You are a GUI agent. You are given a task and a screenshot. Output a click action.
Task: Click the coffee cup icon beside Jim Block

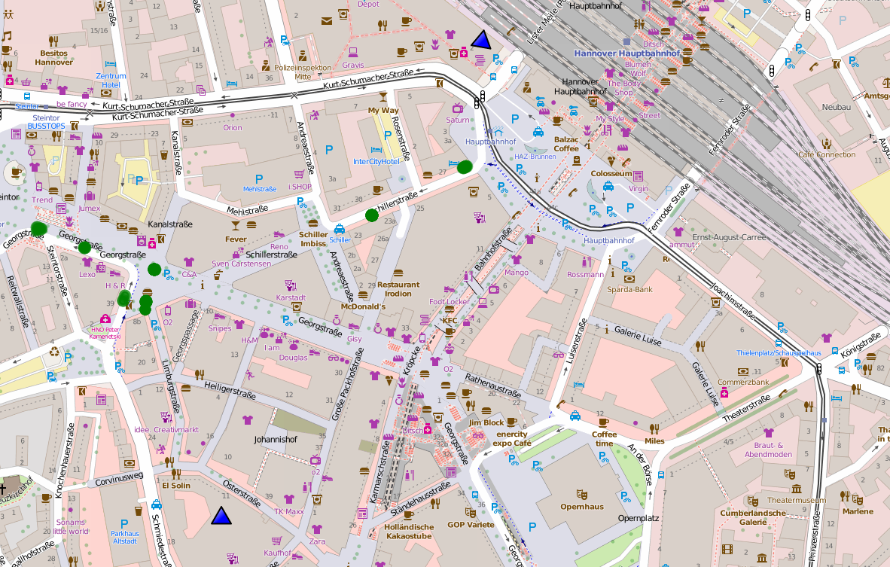point(511,422)
